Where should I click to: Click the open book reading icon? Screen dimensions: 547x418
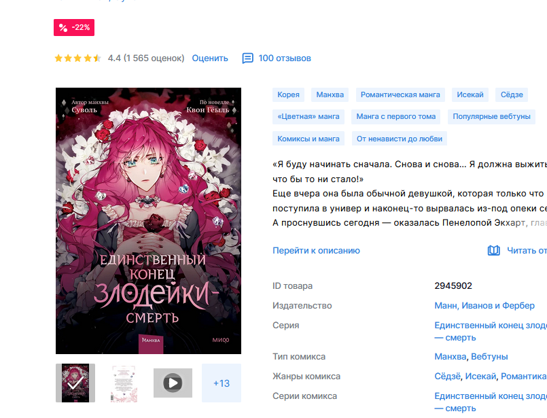click(x=493, y=251)
